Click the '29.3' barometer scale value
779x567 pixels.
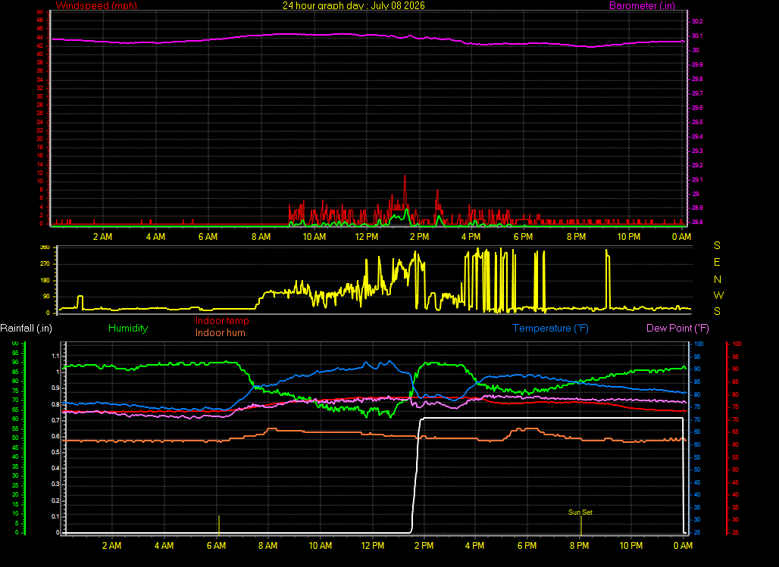(697, 151)
